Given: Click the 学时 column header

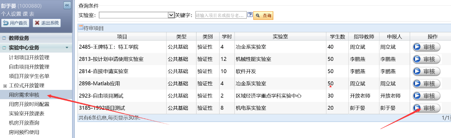Looking at the screenshot, I should 227,37.
